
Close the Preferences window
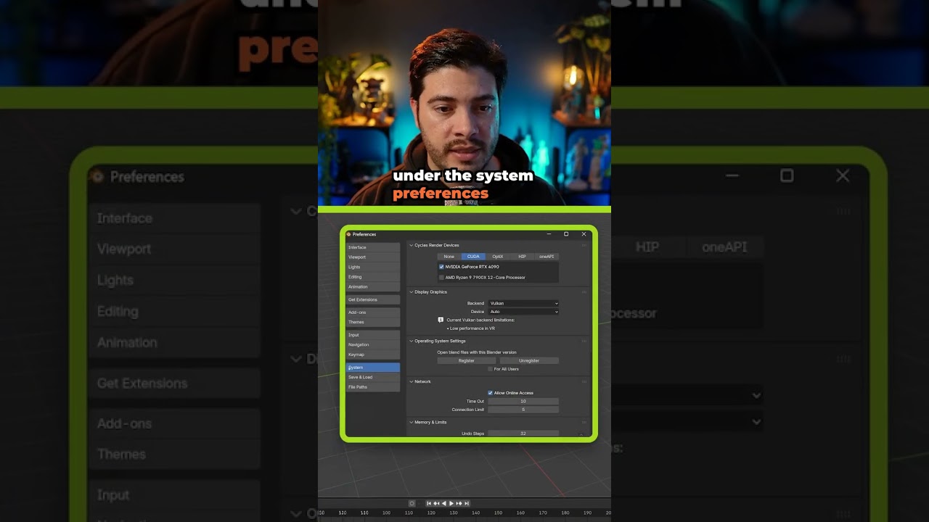(584, 234)
